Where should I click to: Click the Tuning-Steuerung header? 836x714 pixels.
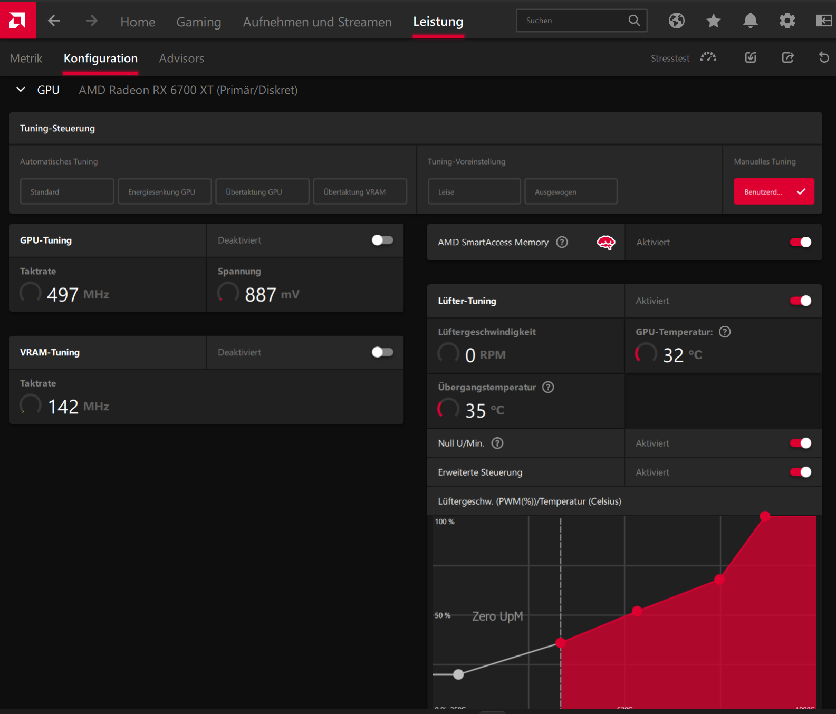click(x=57, y=128)
